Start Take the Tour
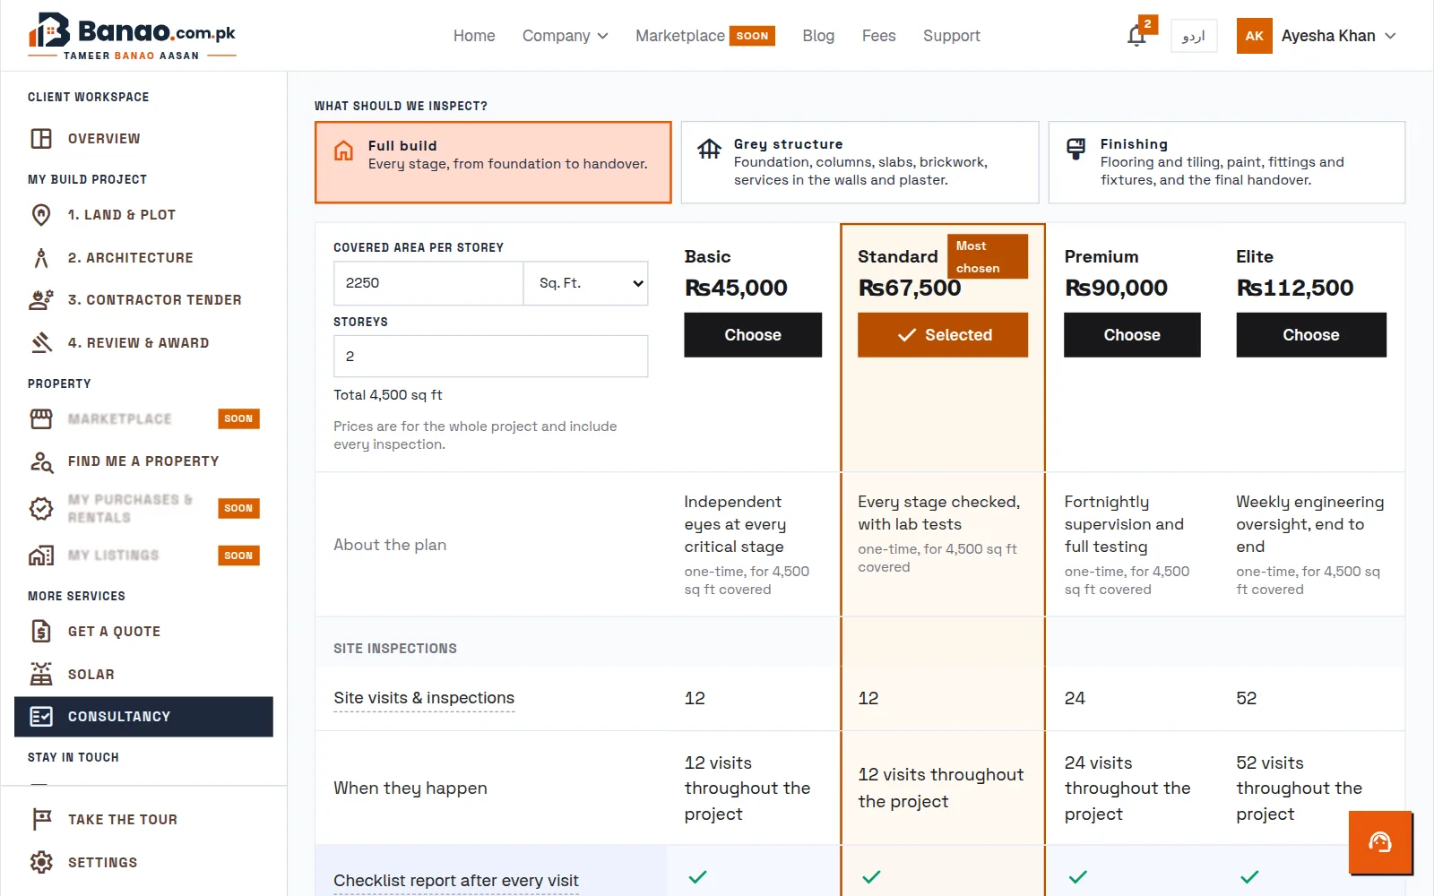 (143, 820)
